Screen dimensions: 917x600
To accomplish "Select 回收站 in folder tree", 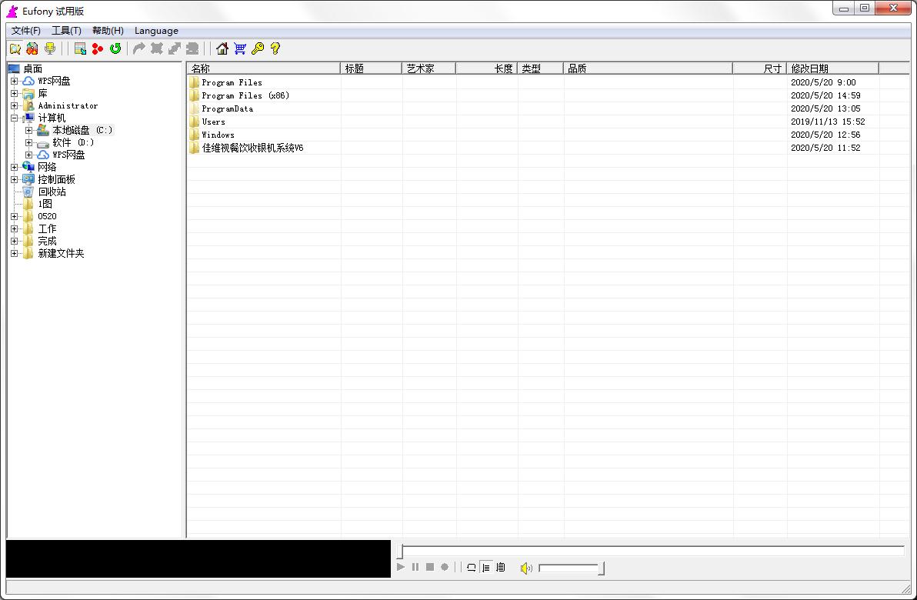I will pyautogui.click(x=52, y=192).
